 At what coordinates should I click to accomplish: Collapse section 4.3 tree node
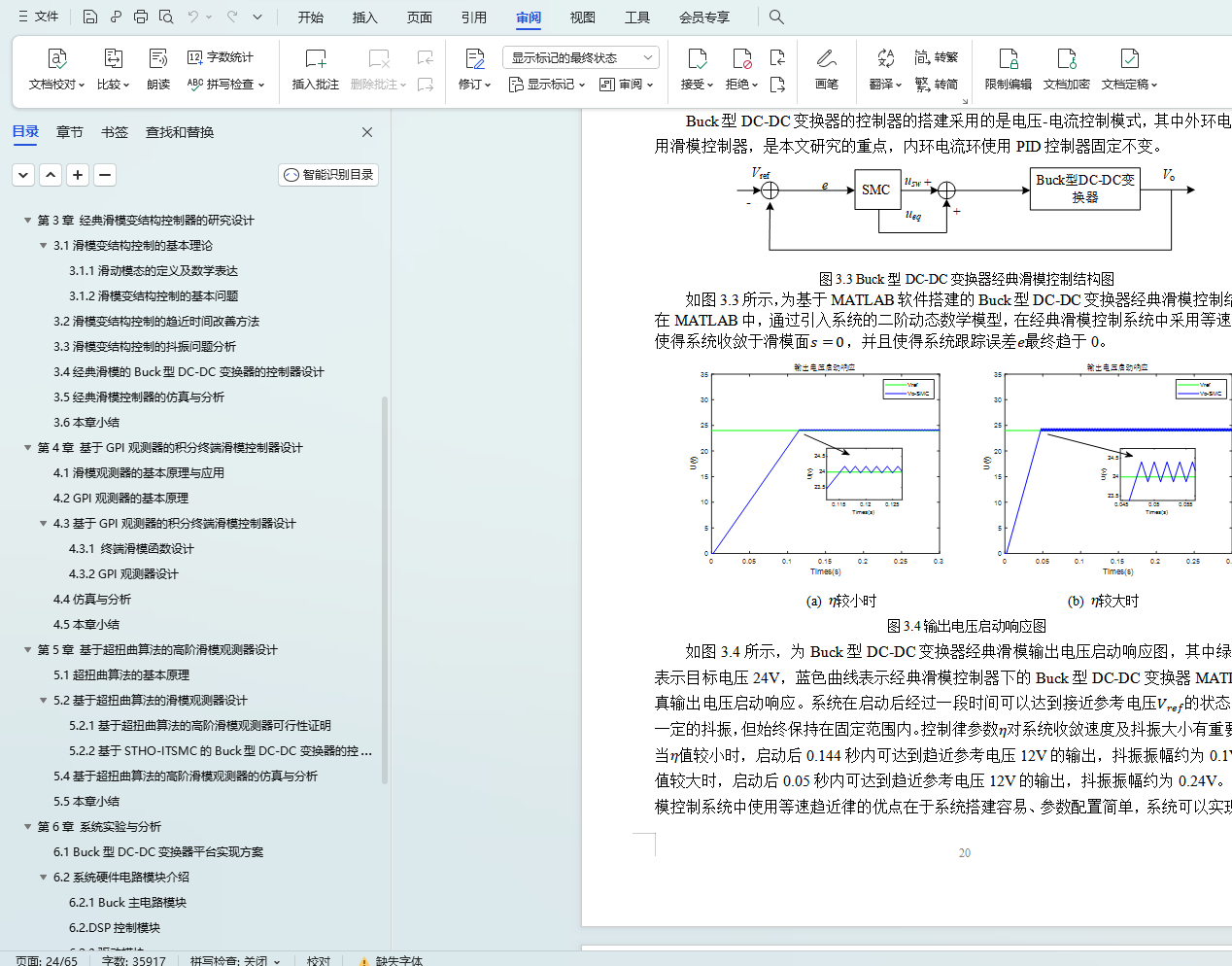point(44,524)
